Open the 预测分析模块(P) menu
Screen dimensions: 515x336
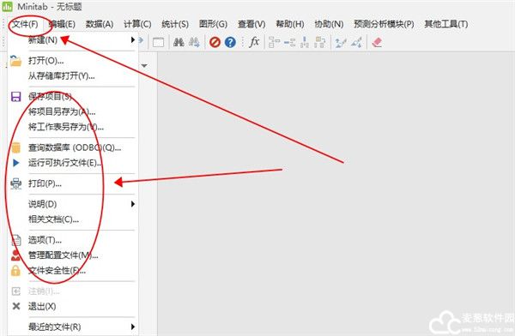click(384, 24)
